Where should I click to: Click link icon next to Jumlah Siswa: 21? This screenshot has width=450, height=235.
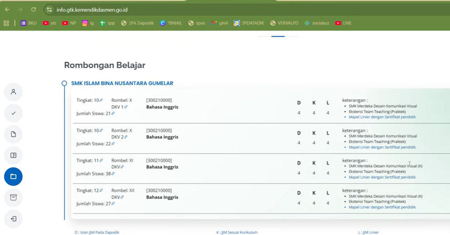tap(113, 114)
